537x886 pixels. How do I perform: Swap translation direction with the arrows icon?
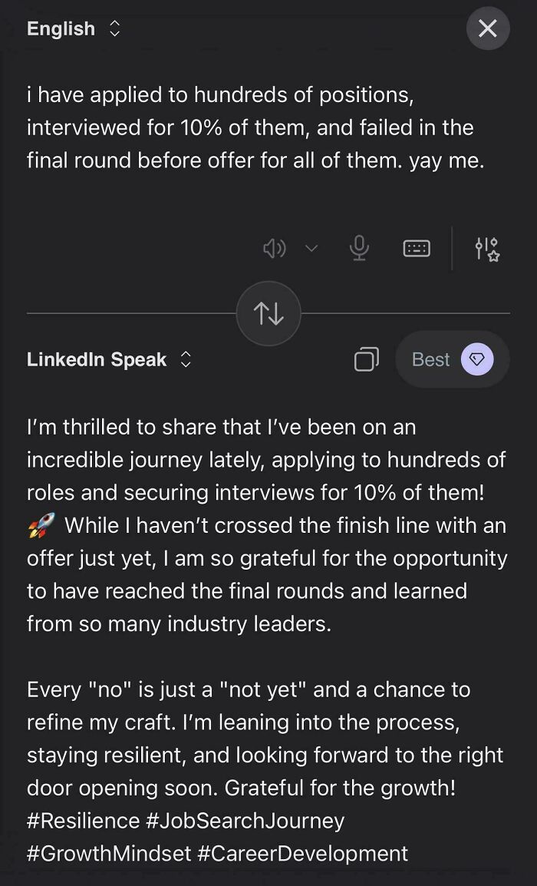[268, 311]
